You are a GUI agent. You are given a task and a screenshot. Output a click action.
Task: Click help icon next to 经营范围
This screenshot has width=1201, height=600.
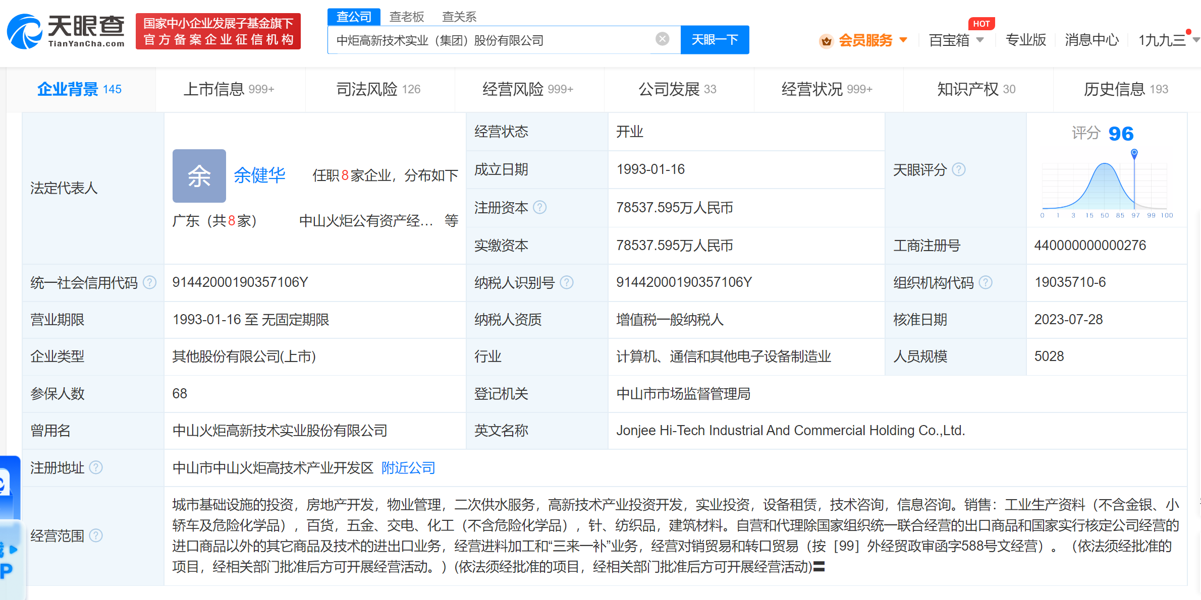click(96, 535)
